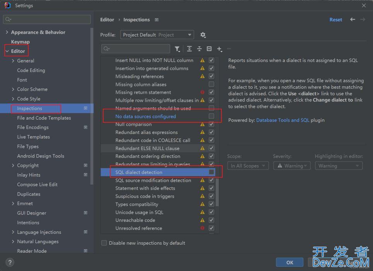Click the help question mark button
This screenshot has height=271, width=373.
pyautogui.click(x=10, y=262)
